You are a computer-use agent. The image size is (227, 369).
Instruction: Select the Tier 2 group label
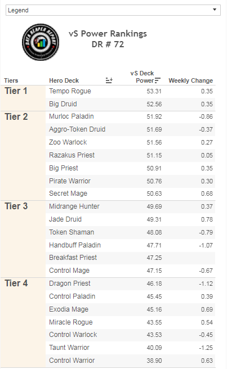(x=16, y=117)
